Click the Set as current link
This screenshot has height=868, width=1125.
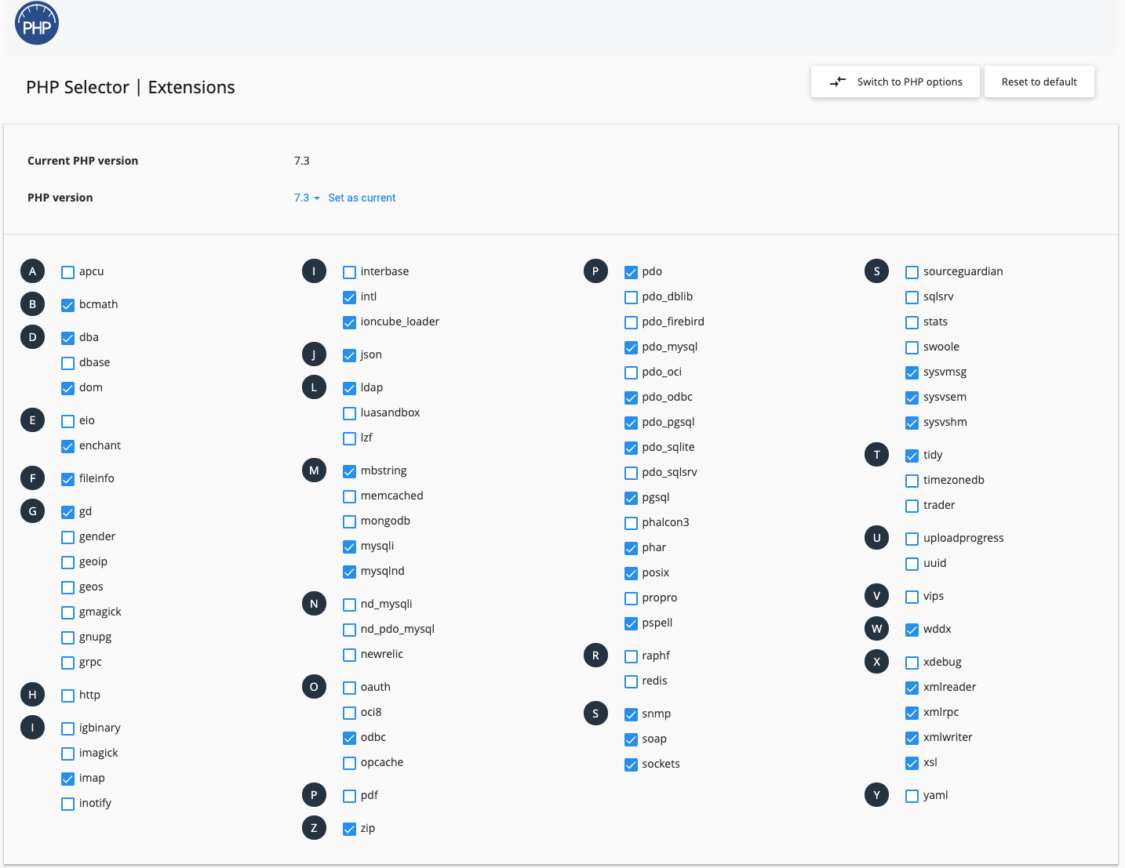362,198
